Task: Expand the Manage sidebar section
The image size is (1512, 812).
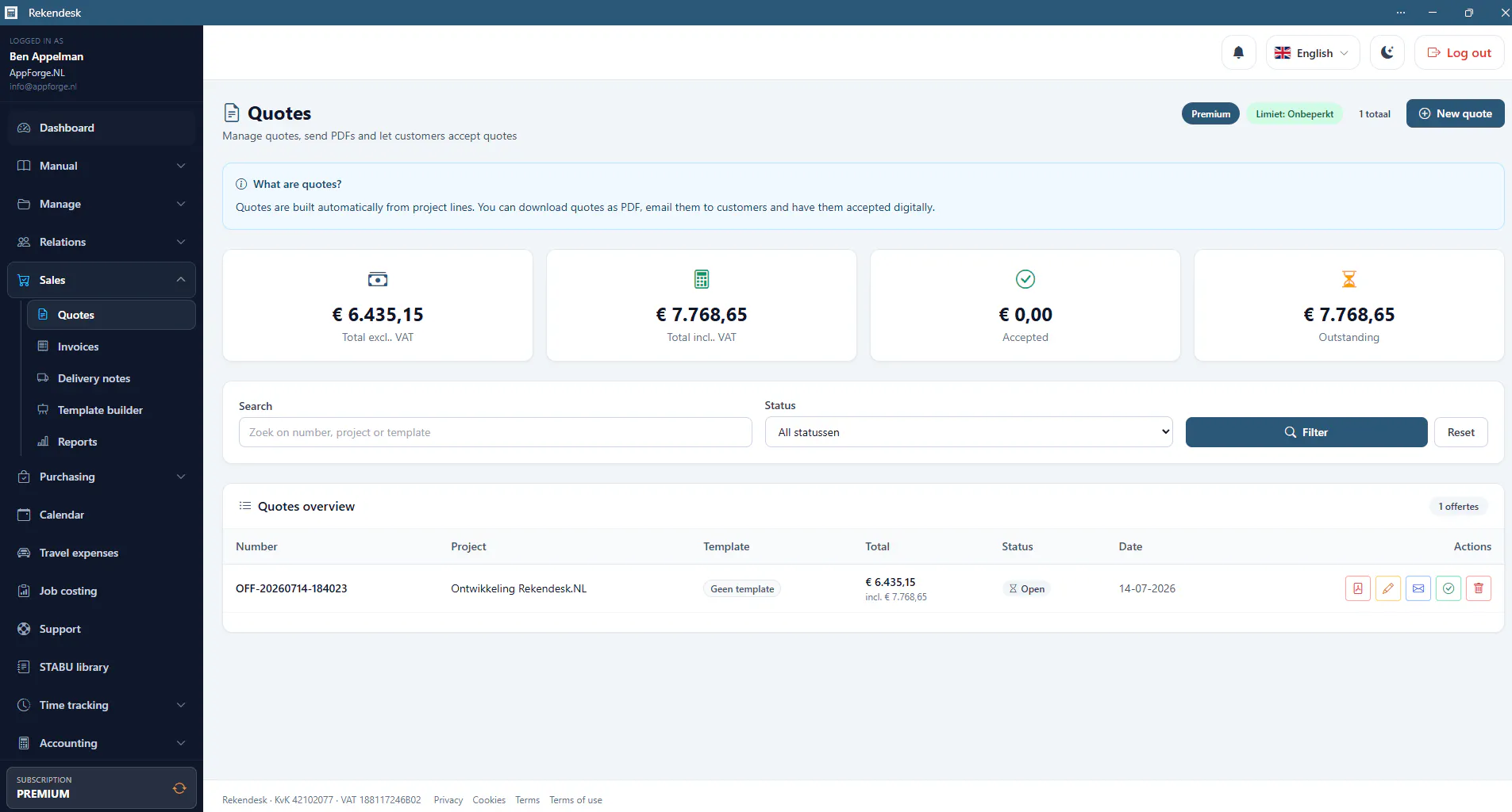Action: point(102,204)
